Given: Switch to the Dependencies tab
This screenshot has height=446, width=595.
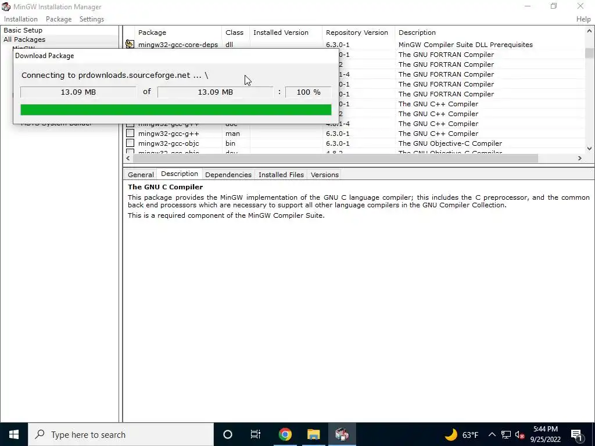Looking at the screenshot, I should pos(228,174).
